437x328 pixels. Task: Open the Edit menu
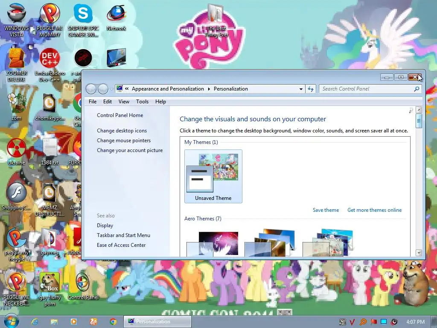click(x=107, y=102)
